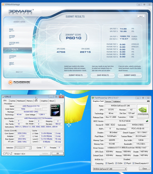The width and height of the screenshot is (153, 174).
Task: Toggle the DirectCompute 4.1 checkbox
Action: (133, 163)
